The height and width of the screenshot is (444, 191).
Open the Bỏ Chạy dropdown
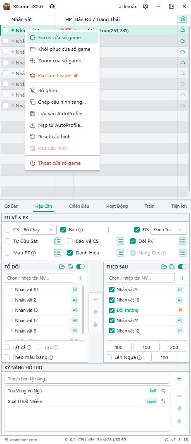pyautogui.click(x=38, y=230)
